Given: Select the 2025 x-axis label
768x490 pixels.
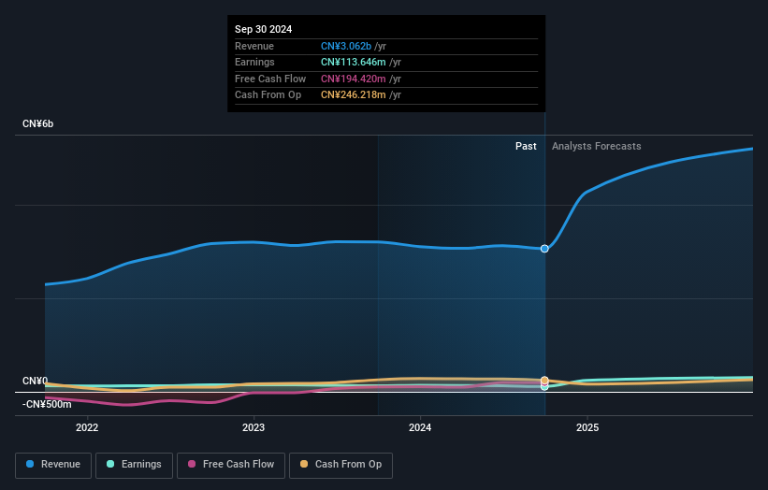Looking at the screenshot, I should [587, 427].
